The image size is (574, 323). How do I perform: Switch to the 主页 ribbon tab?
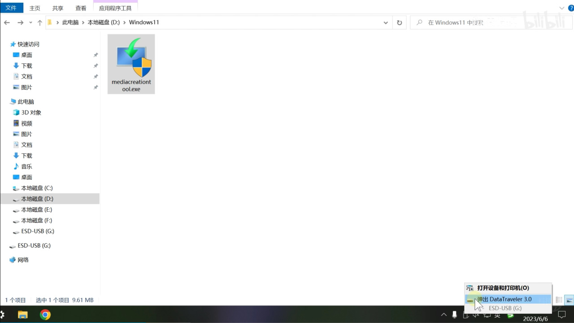35,8
